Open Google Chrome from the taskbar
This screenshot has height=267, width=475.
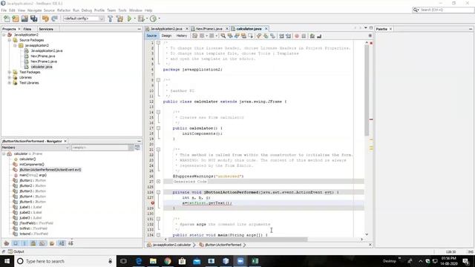(x=168, y=261)
